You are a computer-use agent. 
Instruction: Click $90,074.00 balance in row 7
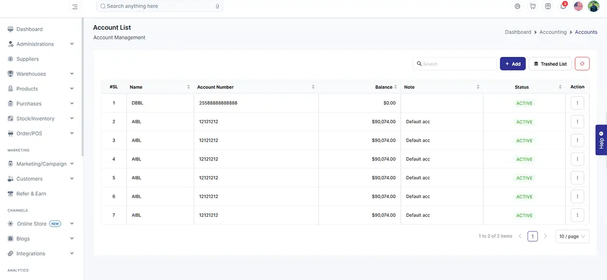pos(384,215)
